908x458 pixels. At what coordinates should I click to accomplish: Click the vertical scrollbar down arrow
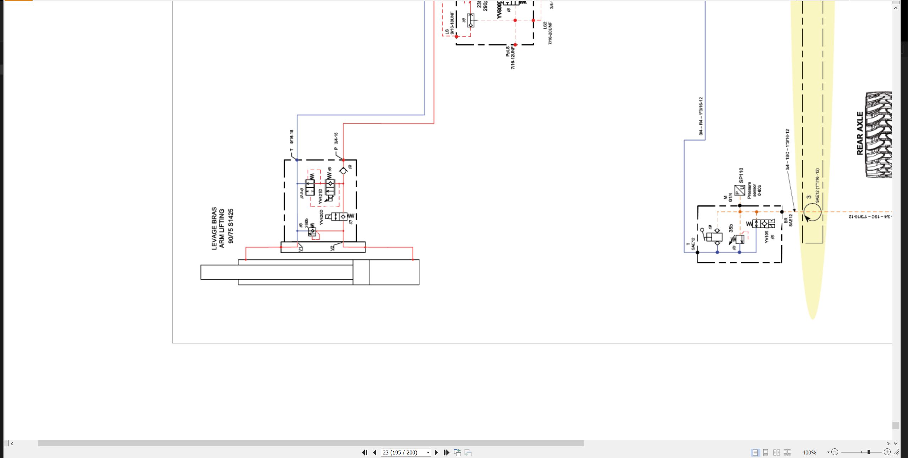[896, 443]
